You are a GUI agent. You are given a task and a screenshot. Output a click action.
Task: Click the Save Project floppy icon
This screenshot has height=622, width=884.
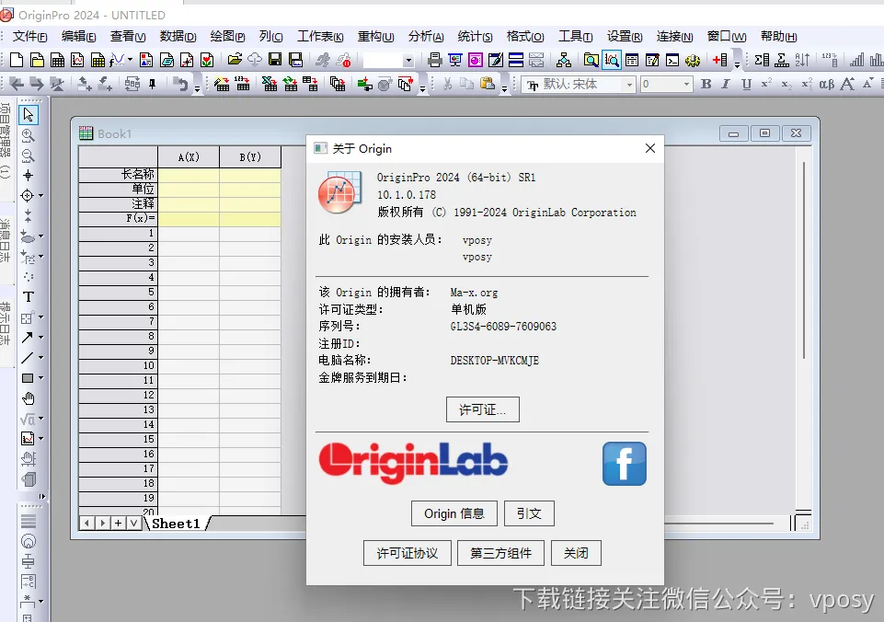point(275,60)
